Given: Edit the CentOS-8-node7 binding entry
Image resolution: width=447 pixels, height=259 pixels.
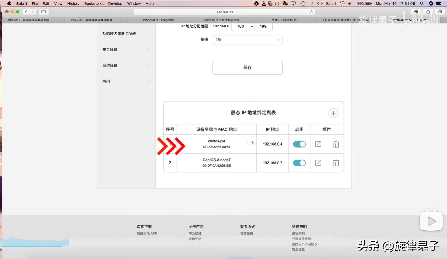Looking at the screenshot, I should (x=318, y=163).
